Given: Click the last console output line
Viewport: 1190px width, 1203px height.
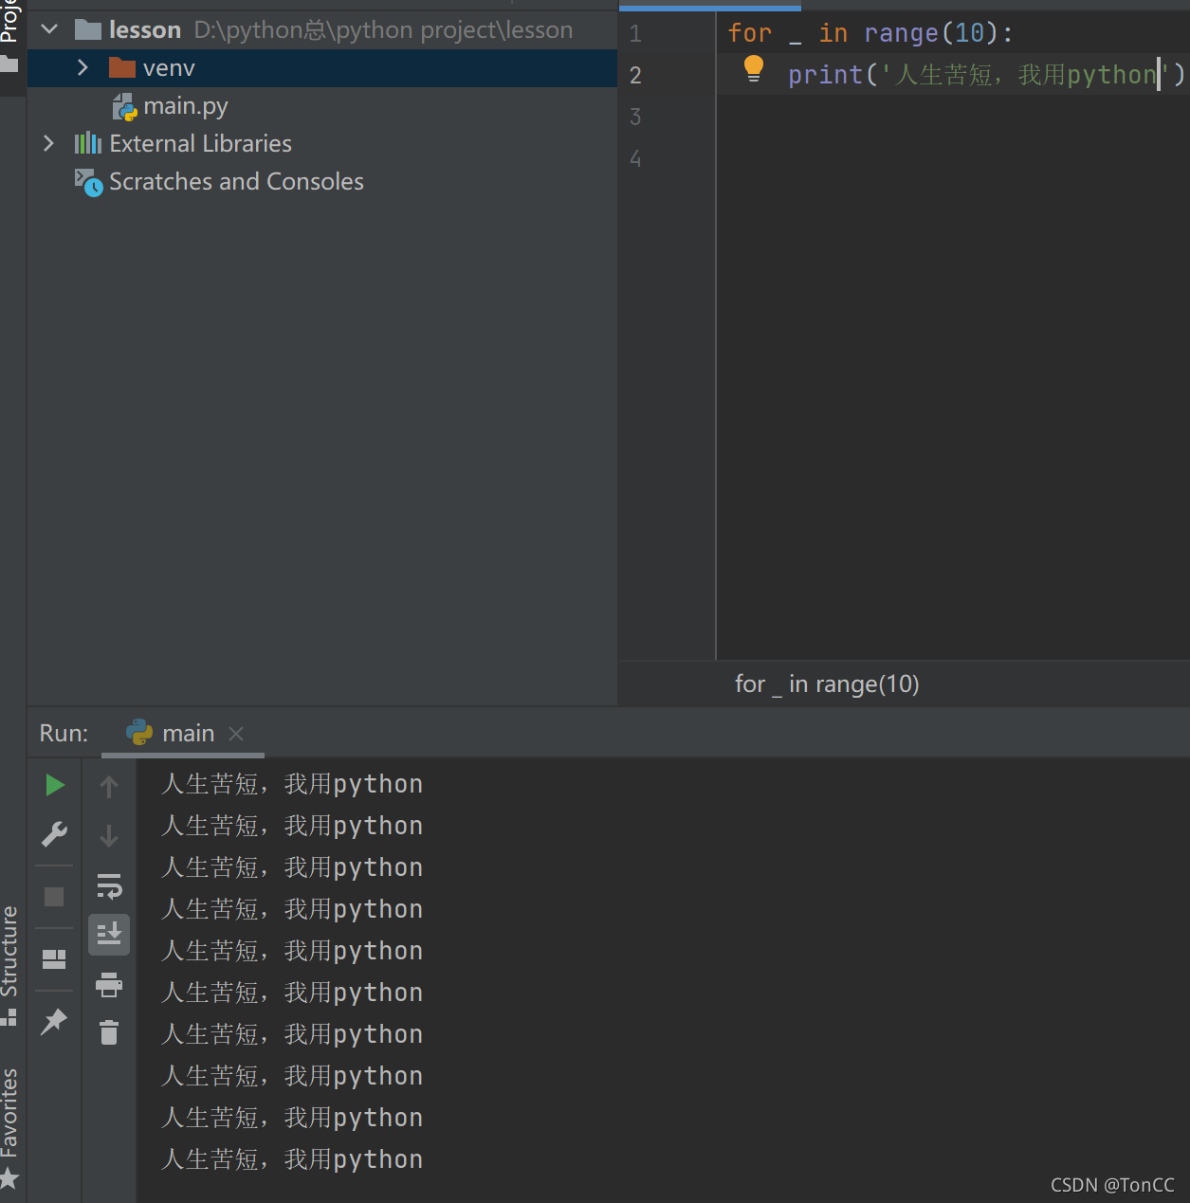Looking at the screenshot, I should pyautogui.click(x=292, y=1159).
